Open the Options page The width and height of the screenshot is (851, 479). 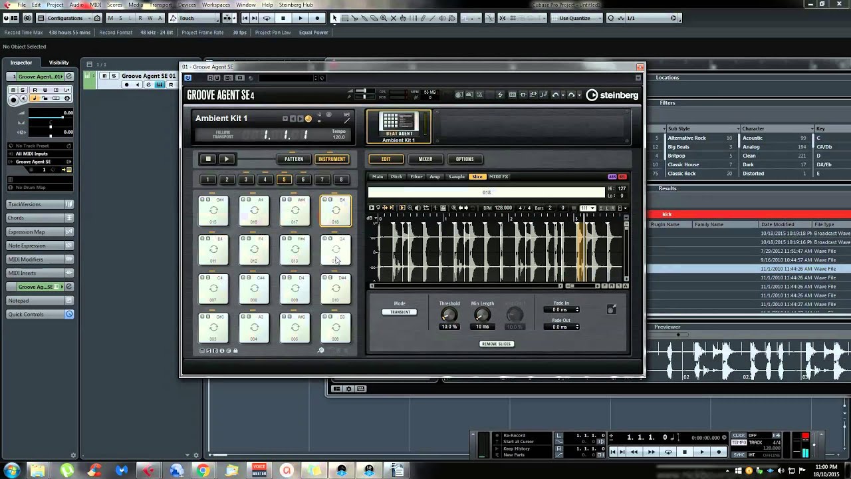(465, 159)
